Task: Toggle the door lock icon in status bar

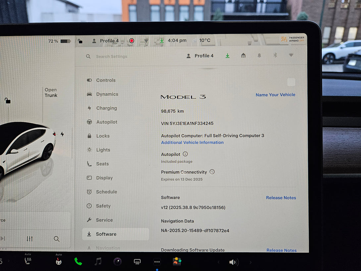Action: click(80, 41)
